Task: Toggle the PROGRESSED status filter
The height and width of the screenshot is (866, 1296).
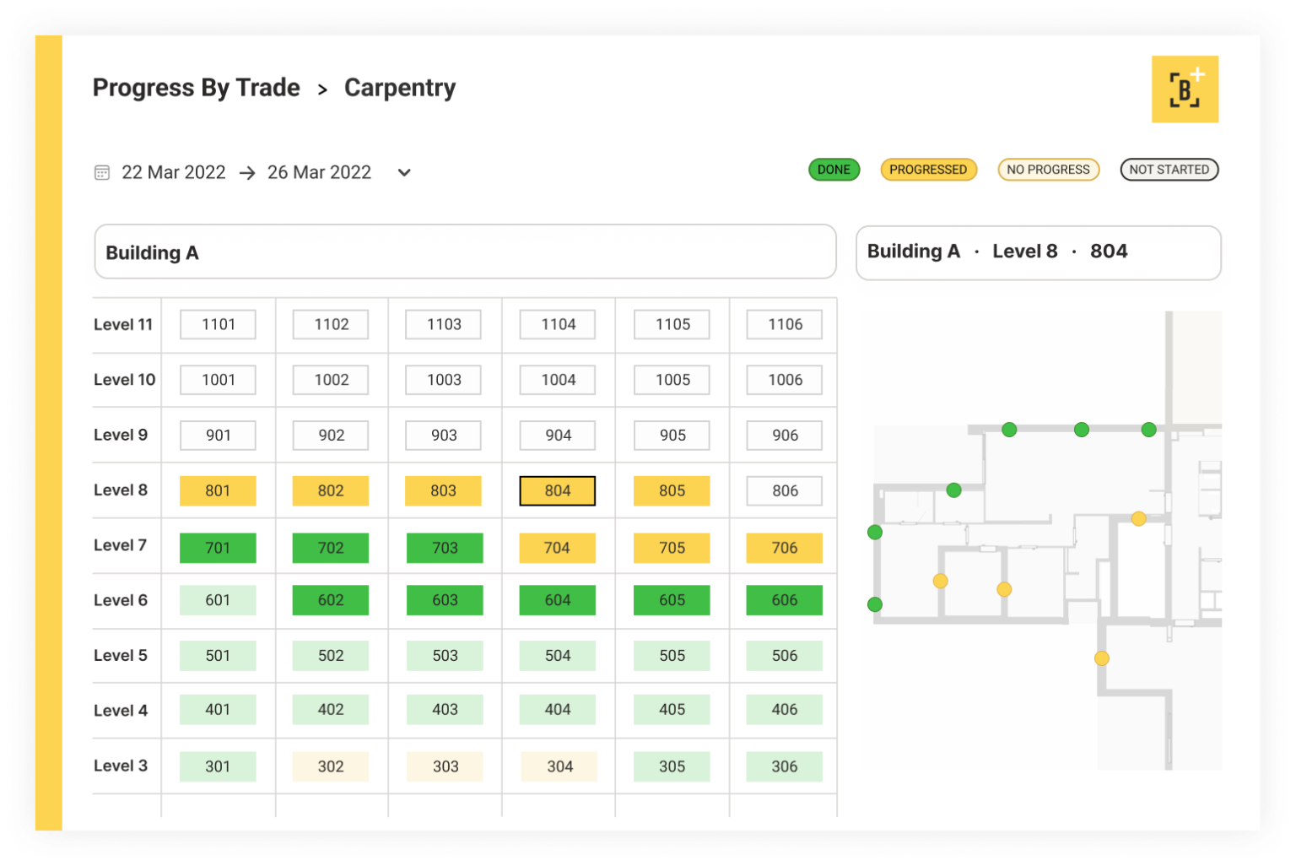Action: [929, 170]
